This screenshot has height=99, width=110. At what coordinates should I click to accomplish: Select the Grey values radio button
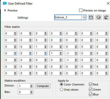pyautogui.click(x=61, y=90)
